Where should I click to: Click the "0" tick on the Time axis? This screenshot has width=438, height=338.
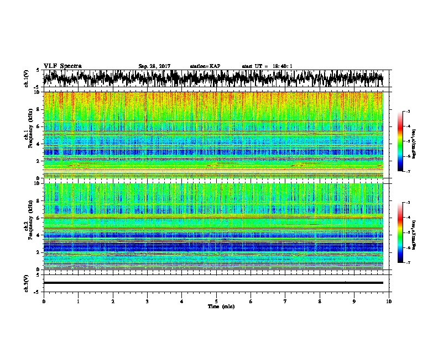click(x=44, y=302)
